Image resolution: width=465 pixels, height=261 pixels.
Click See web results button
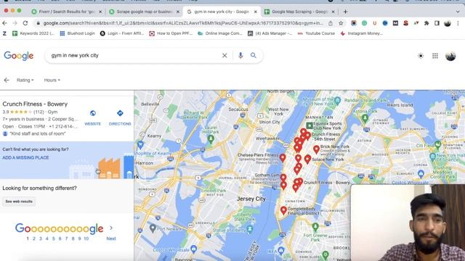(x=19, y=202)
